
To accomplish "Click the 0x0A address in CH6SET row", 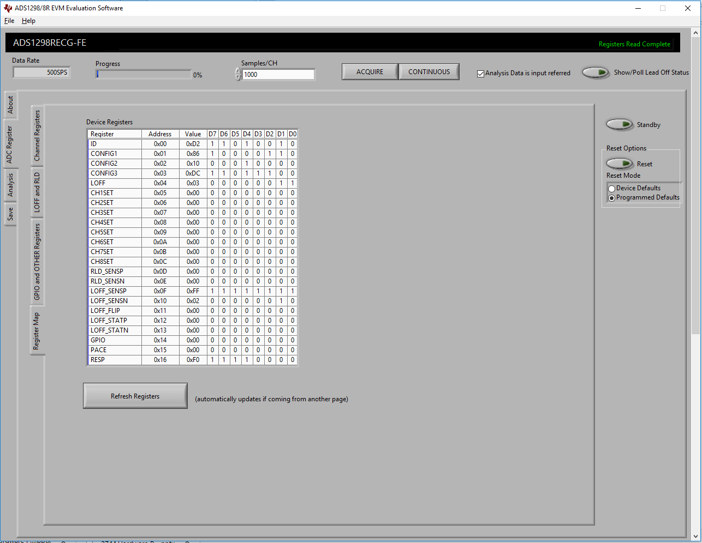I will [x=160, y=242].
